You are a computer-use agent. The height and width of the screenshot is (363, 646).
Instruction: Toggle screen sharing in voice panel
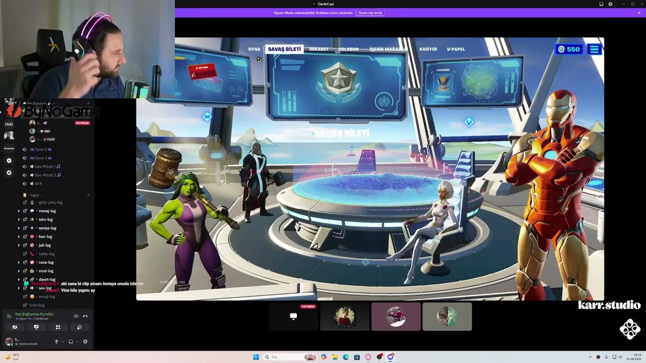point(36,327)
